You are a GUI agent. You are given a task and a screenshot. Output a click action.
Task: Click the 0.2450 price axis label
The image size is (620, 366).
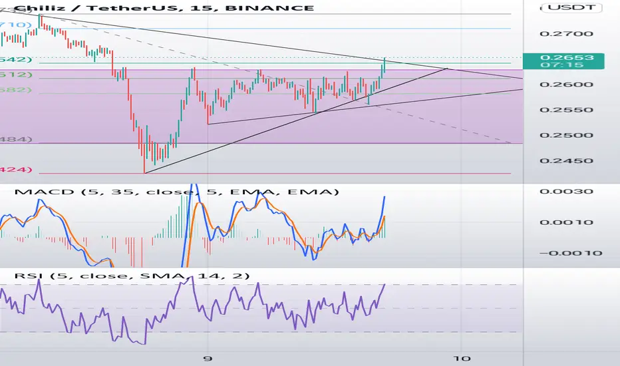pyautogui.click(x=566, y=160)
